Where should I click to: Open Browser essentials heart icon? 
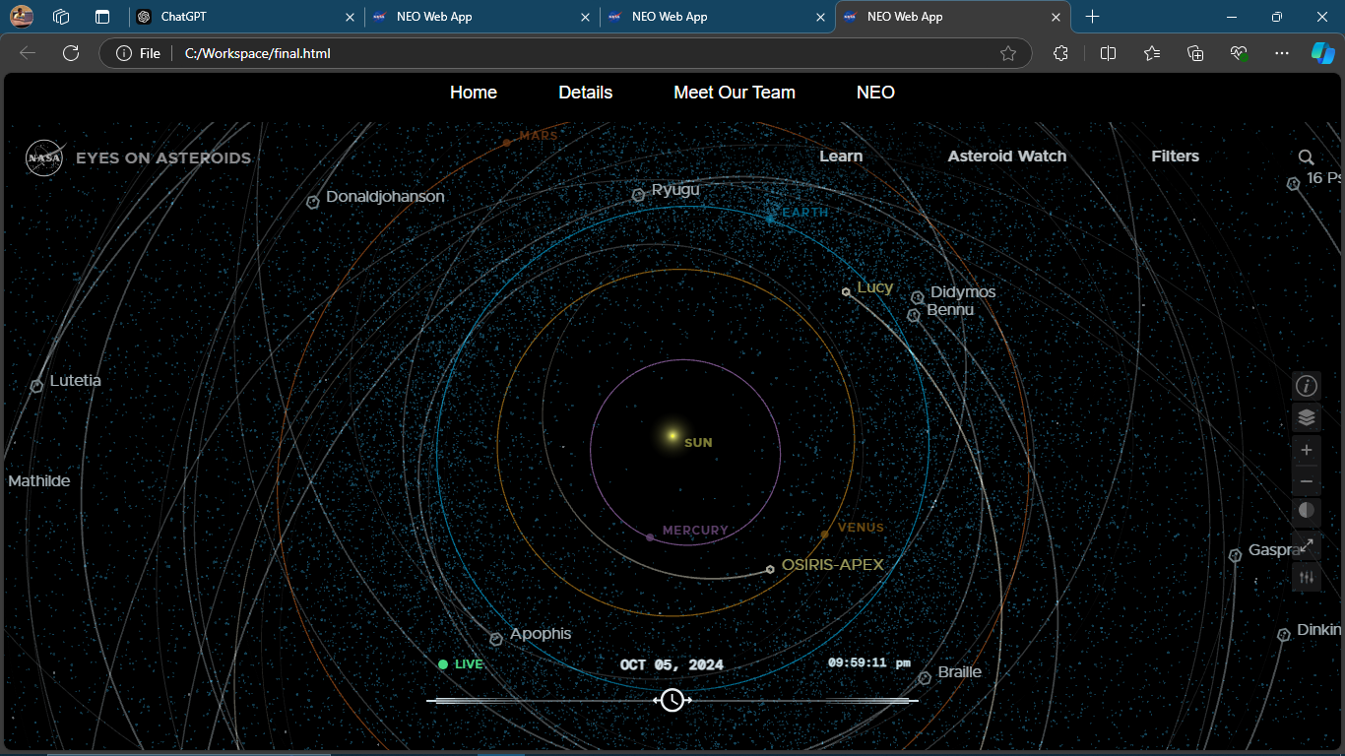click(1239, 53)
